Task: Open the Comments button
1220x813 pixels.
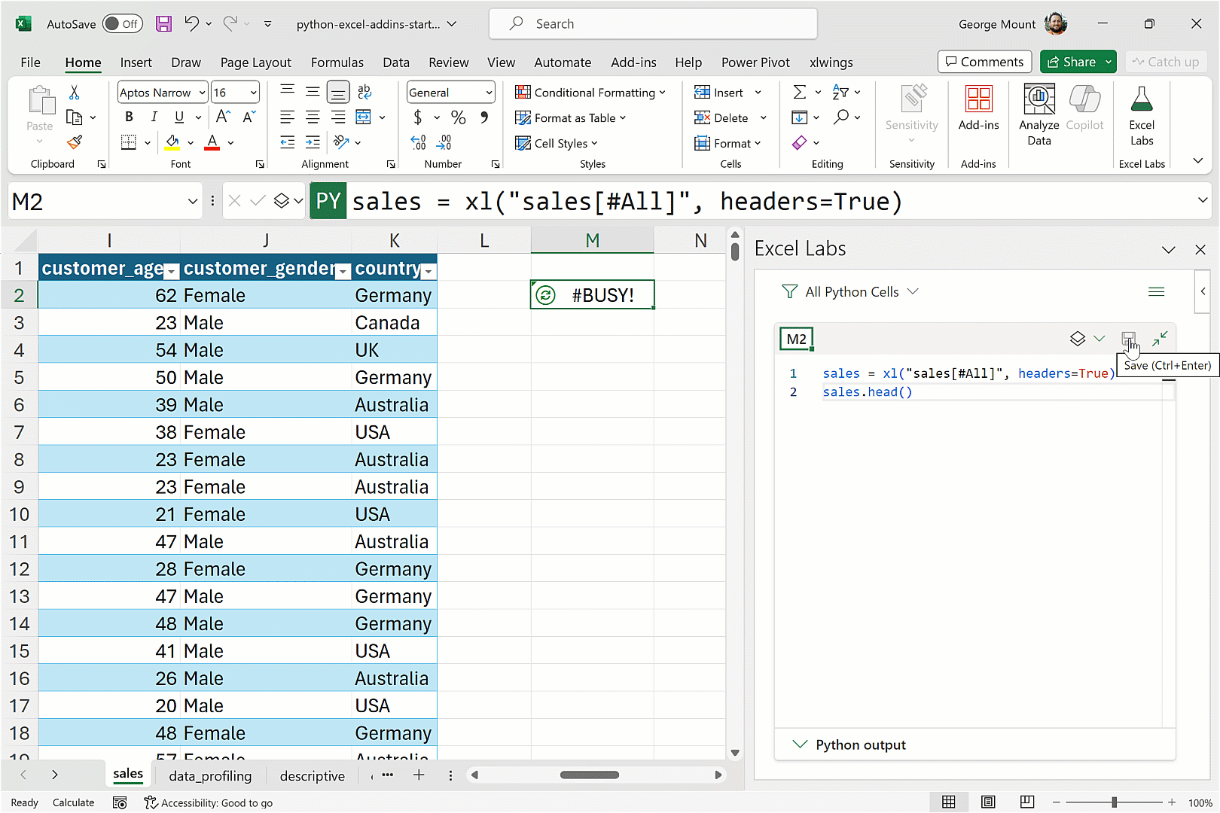Action: (x=984, y=62)
